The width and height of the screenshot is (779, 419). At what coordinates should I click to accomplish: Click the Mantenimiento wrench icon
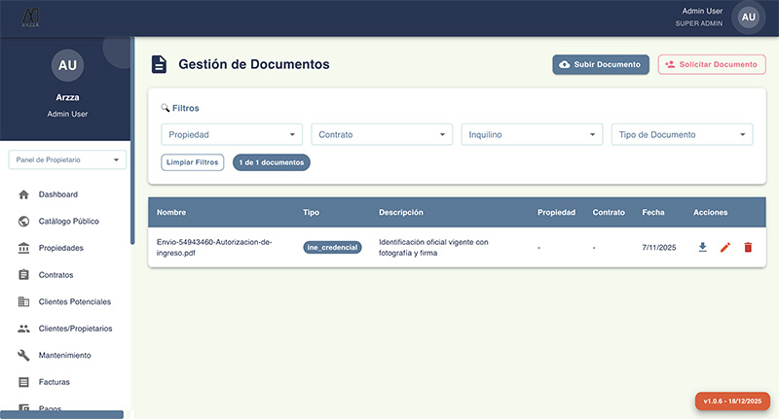point(23,355)
